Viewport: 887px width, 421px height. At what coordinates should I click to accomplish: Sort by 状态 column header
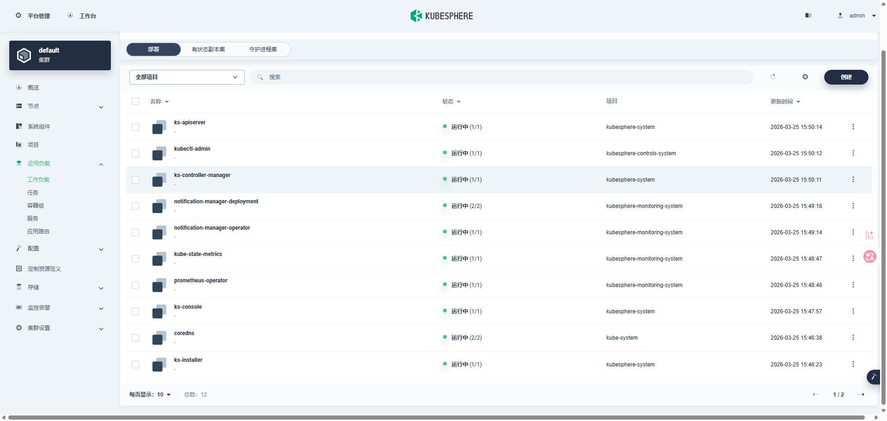click(451, 102)
